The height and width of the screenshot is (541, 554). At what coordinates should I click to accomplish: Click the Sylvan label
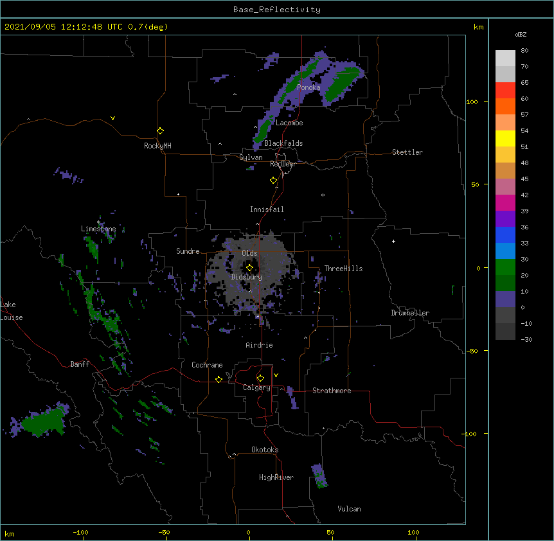tap(251, 157)
